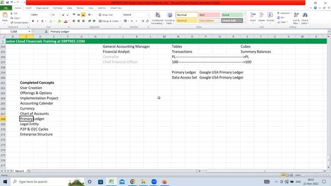Apply the Normal cell style
Screen dimensions: 331x186
[x=187, y=15]
